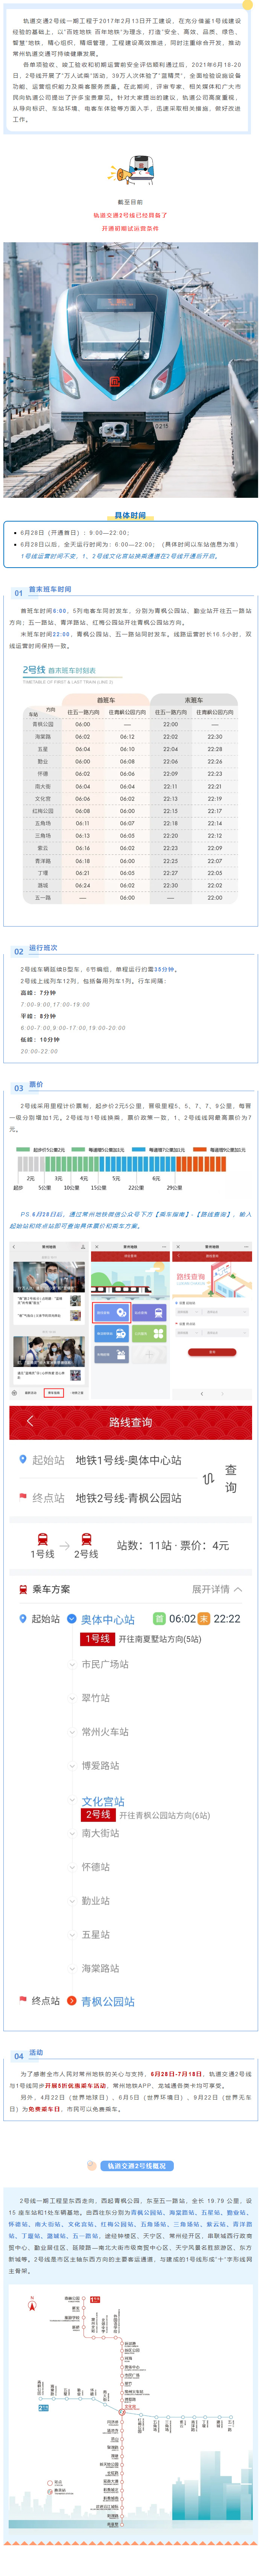Click the 04 活动 section badge
The image size is (263, 2549).
[19, 2055]
